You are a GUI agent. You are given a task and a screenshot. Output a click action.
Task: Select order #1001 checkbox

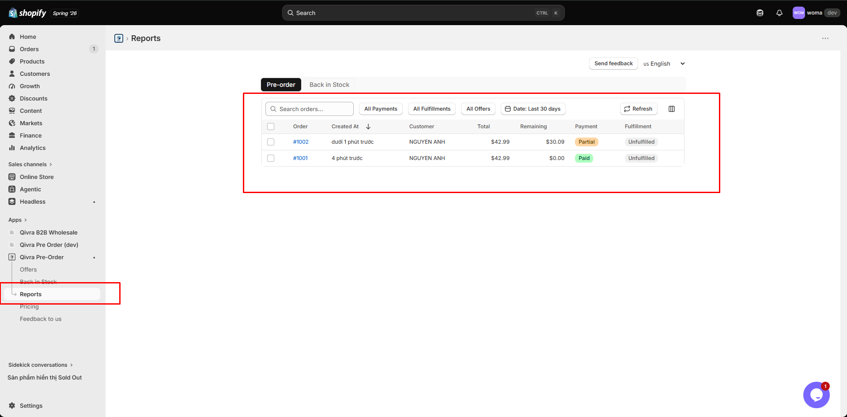271,158
